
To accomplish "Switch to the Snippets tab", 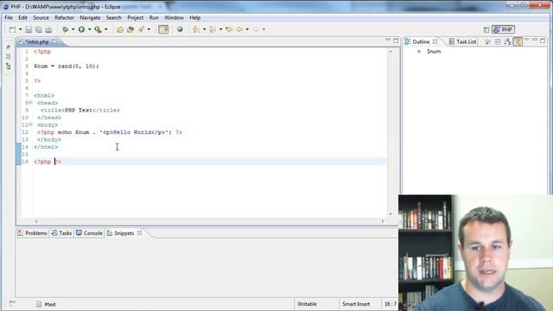I will coord(120,233).
